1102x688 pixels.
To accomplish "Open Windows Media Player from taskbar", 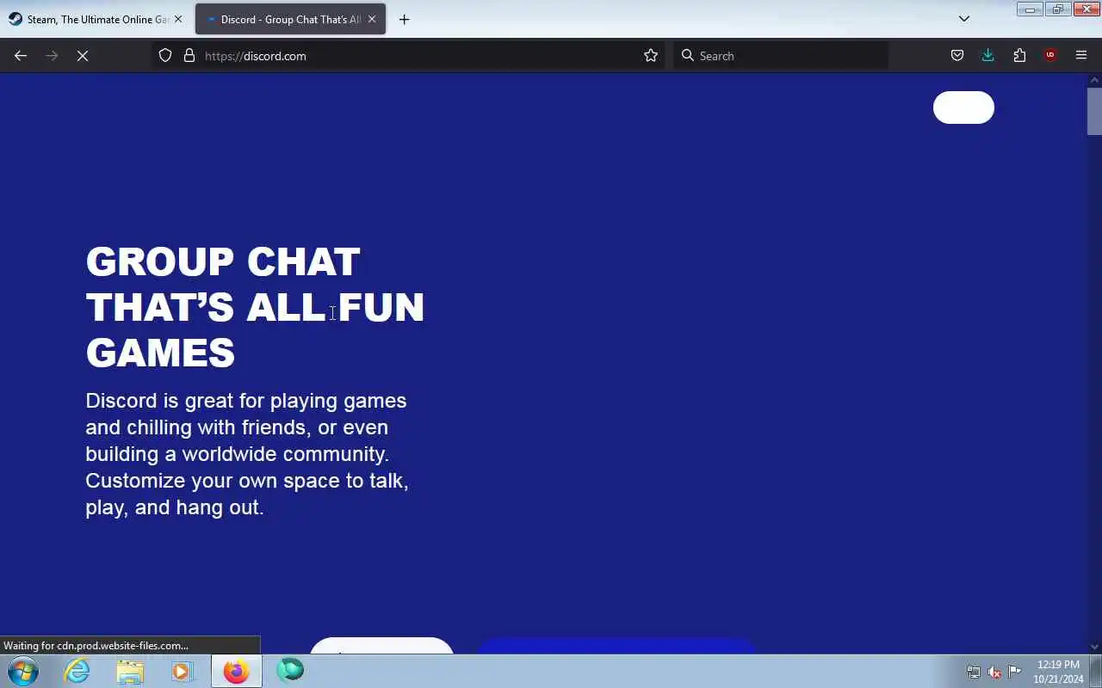I will click(x=182, y=671).
